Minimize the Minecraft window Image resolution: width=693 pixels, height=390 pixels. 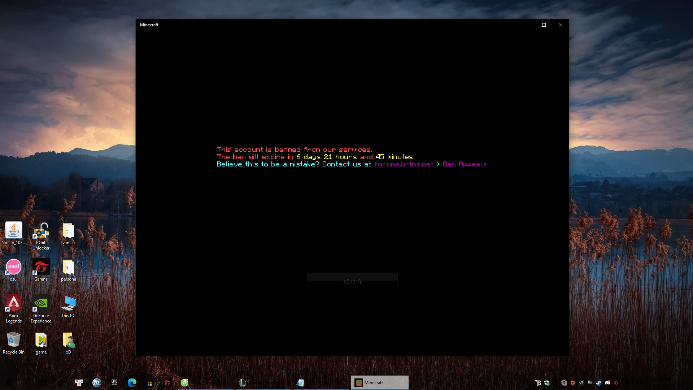[x=527, y=25]
